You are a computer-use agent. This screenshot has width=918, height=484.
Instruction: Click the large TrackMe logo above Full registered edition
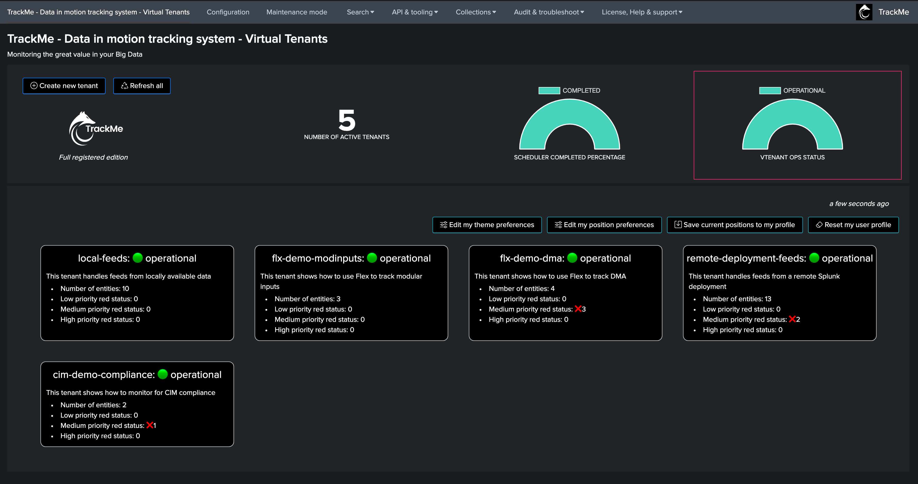click(x=96, y=129)
